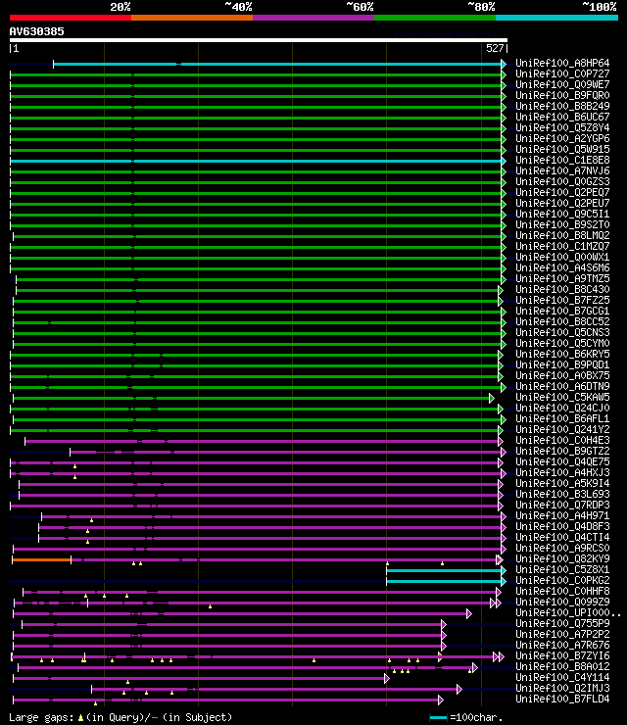Click the cyan ~100% identity legend segment
The height and width of the screenshot is (725, 627).
click(x=556, y=18)
